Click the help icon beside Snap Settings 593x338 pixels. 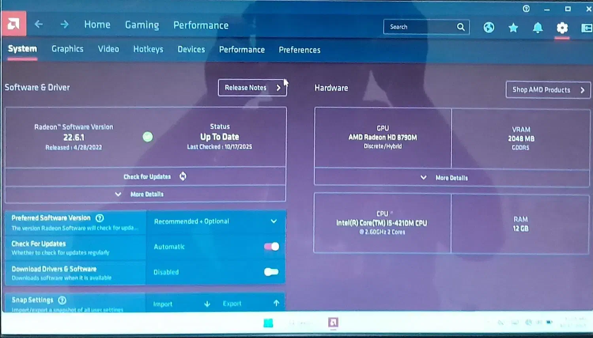[x=62, y=300]
